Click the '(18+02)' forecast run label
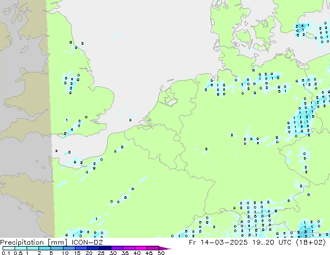The width and height of the screenshot is (330, 255). coord(311,243)
